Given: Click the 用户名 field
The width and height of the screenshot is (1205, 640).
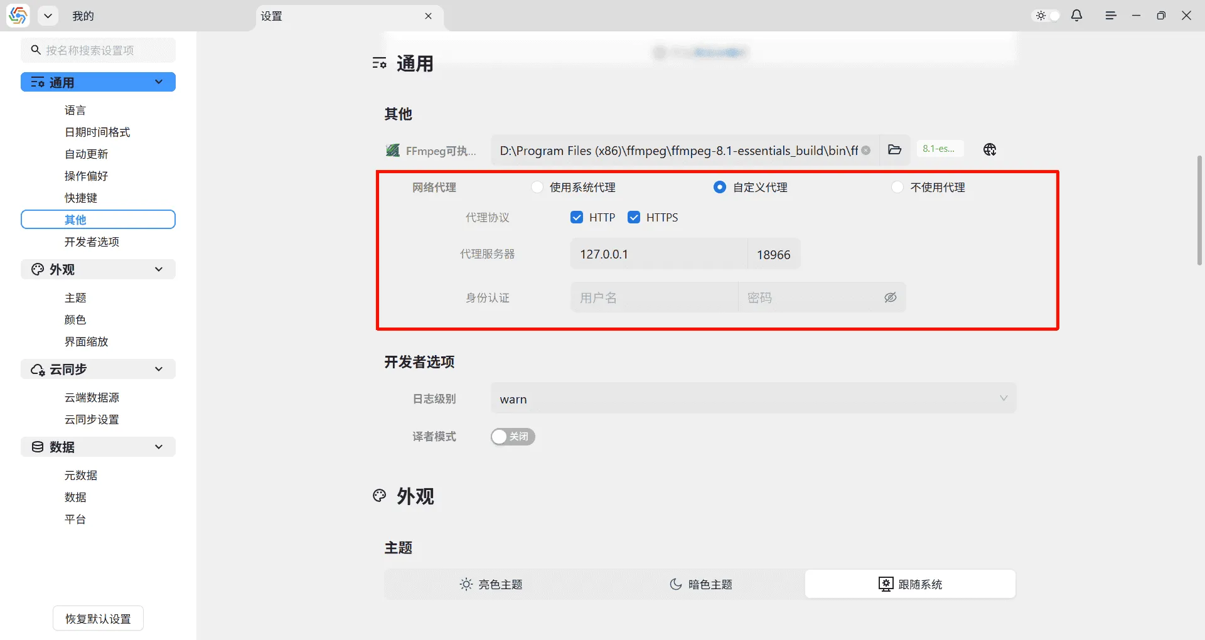Looking at the screenshot, I should point(655,297).
